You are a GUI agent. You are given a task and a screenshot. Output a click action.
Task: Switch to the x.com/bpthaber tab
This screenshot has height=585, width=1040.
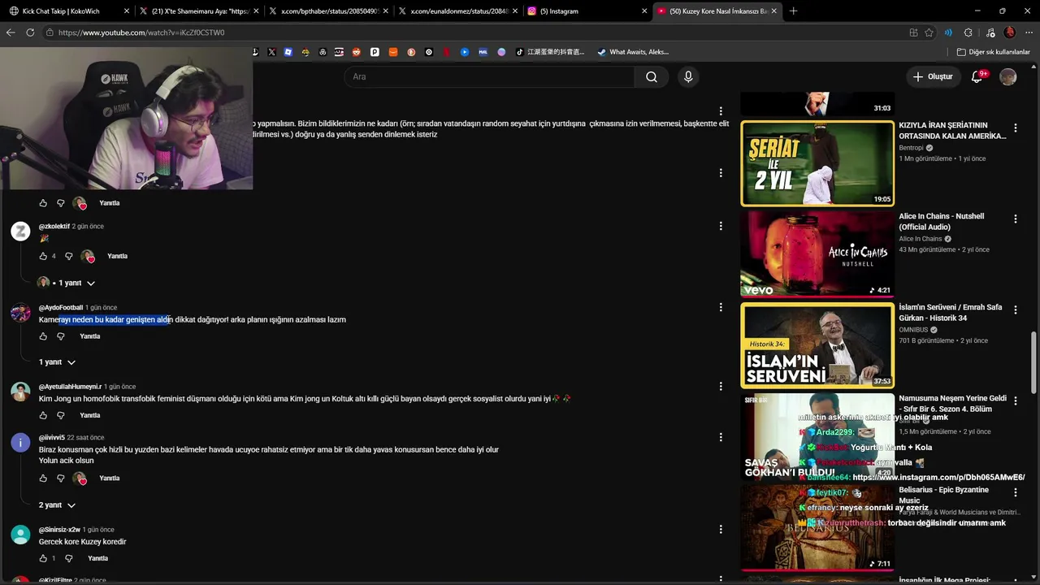(x=327, y=11)
